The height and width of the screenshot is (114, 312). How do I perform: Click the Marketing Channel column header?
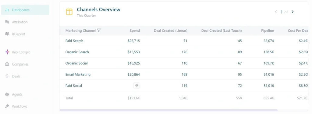(x=80, y=31)
